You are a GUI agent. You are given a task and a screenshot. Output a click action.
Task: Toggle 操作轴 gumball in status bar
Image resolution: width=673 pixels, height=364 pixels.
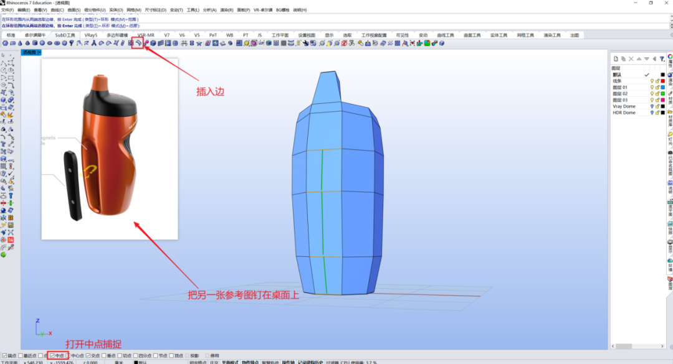[288, 362]
